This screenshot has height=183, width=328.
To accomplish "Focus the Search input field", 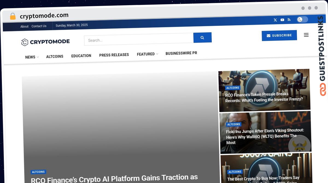I will (139, 39).
